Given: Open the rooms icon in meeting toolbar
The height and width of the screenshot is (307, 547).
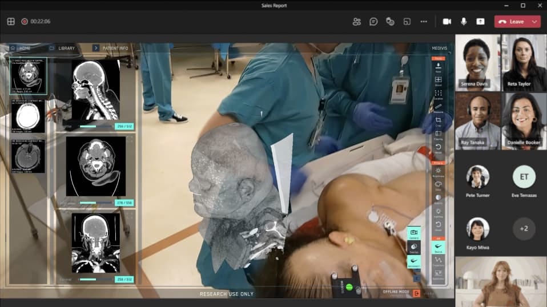Looking at the screenshot, I should tap(407, 22).
